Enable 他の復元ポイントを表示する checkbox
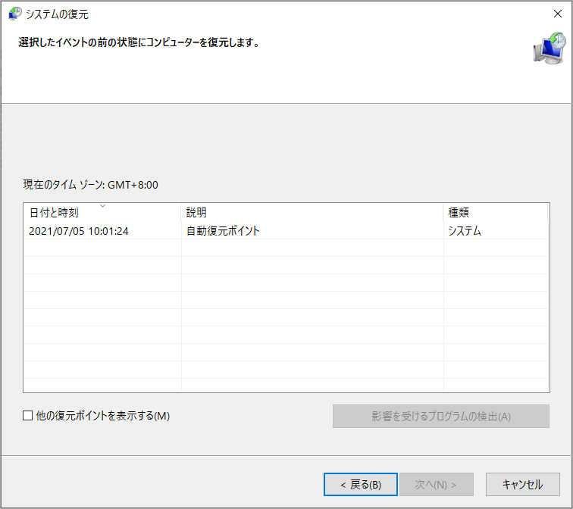Viewport: 573px width, 509px height. tap(28, 416)
